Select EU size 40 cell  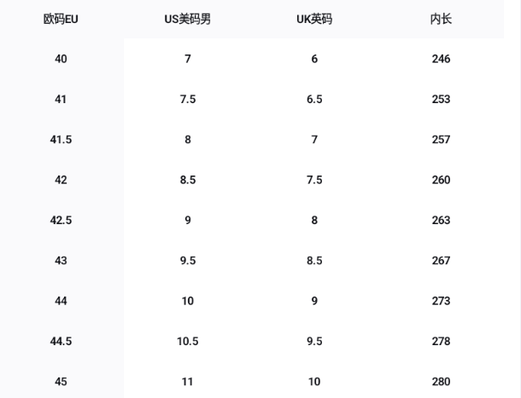pyautogui.click(x=61, y=59)
